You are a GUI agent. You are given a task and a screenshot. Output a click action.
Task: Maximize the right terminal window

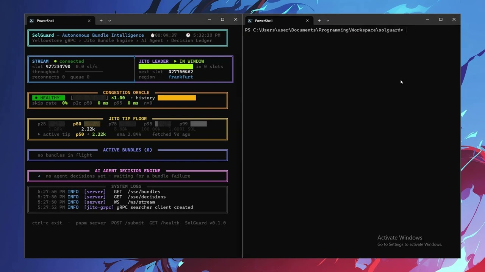point(441,19)
